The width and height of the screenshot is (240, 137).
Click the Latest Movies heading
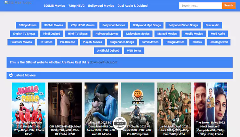click(25, 75)
